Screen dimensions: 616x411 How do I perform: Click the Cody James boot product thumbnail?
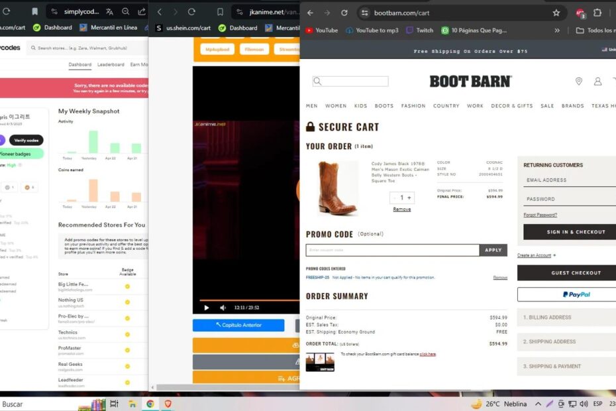(337, 188)
